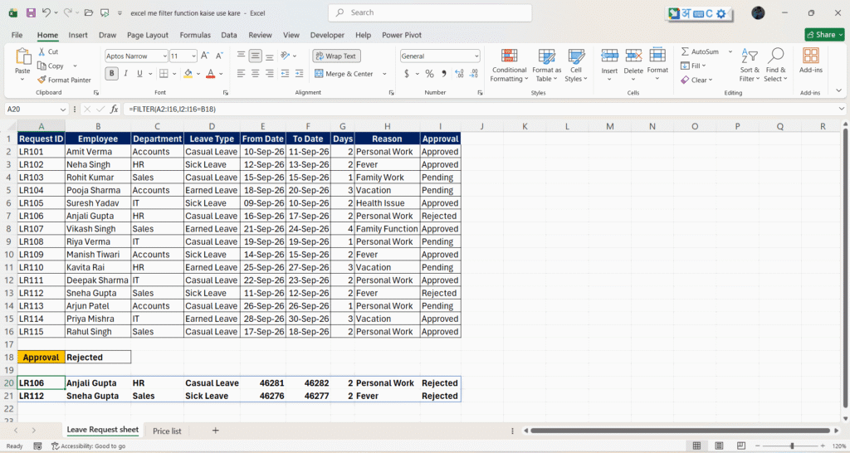Toggle left text alignment
The image size is (850, 453).
point(242,73)
